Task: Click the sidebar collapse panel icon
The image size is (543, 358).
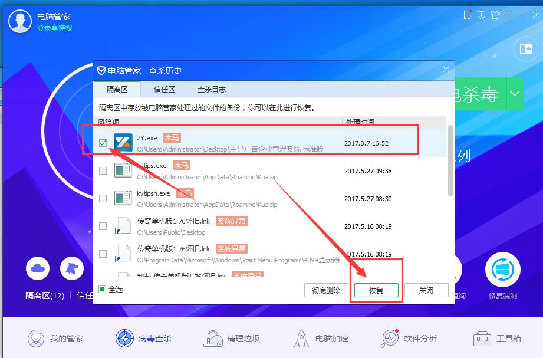Action: pyautogui.click(x=525, y=49)
